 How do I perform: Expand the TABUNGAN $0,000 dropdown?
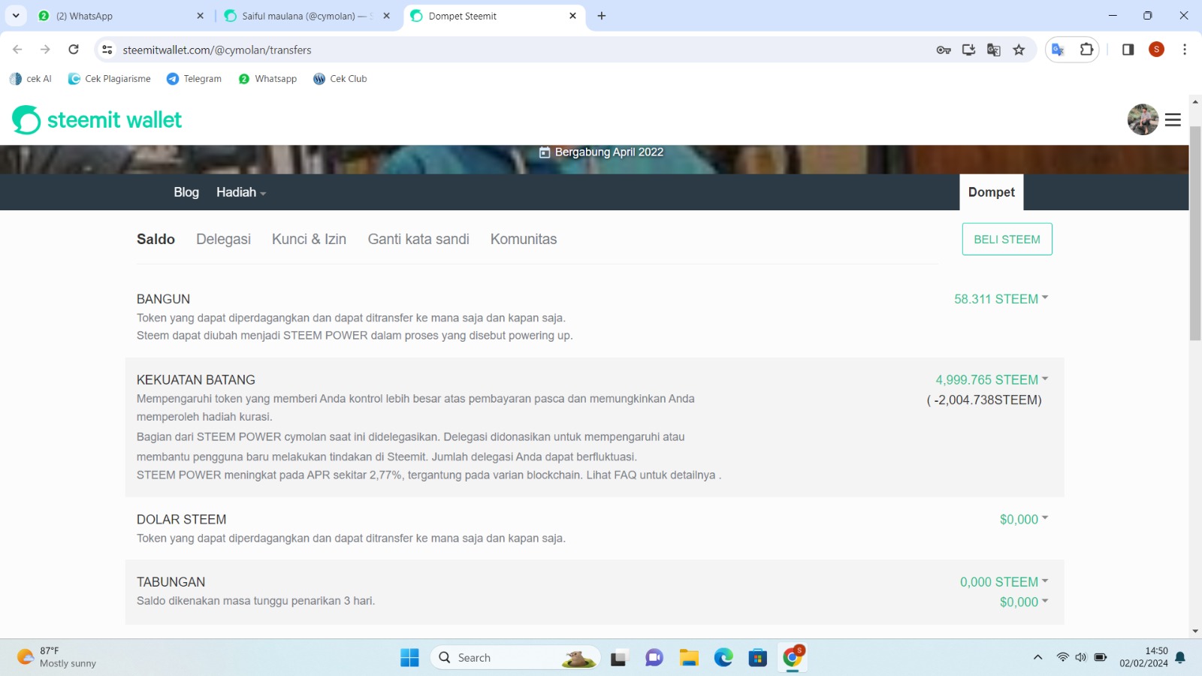(x=1024, y=602)
